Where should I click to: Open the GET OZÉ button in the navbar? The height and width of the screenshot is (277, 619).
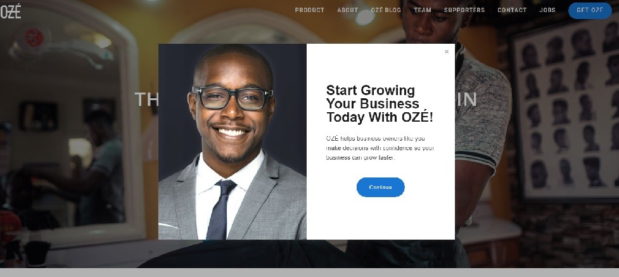point(590,11)
